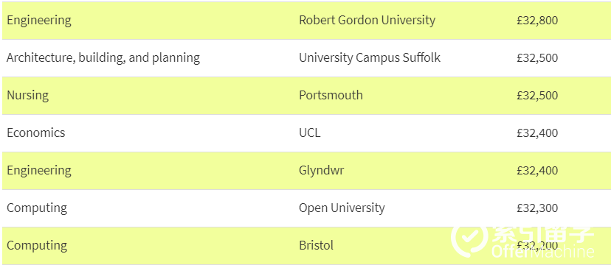Viewport: 611px width, 265px height.
Task: Click the Engineering cell in Robert Gordon row
Action: click(39, 20)
